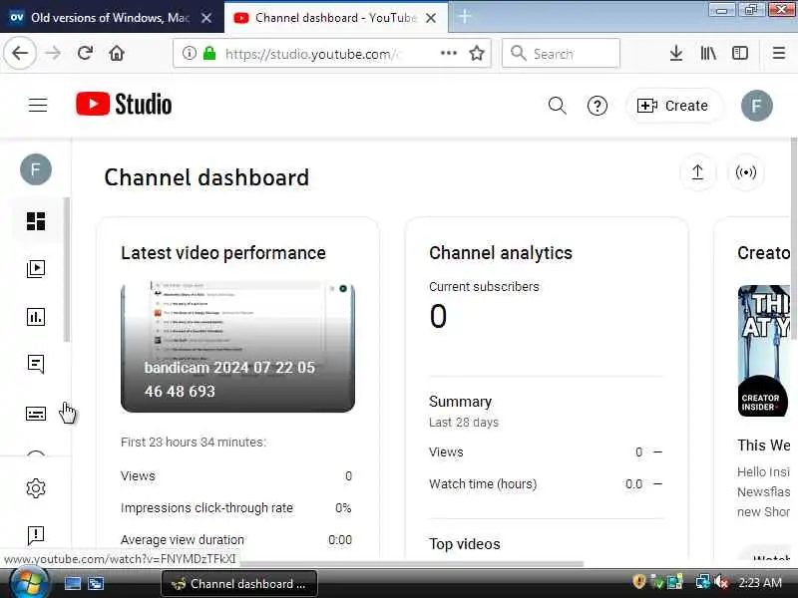Click the Go live broadcast icon
The height and width of the screenshot is (598, 798).
[745, 172]
